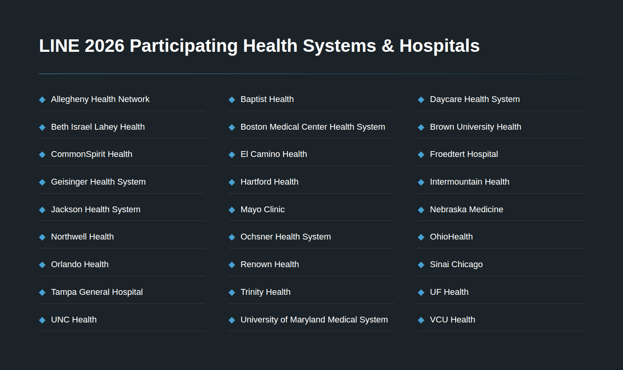Click the diamond bullet beside Orlando Health

click(x=42, y=265)
